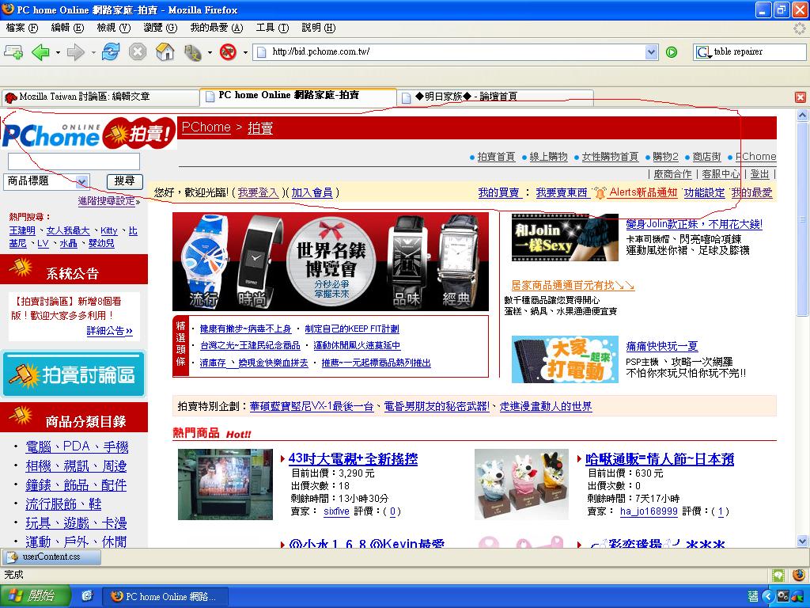Click the Reload page icon
Image resolution: width=810 pixels, height=608 pixels.
pos(111,52)
